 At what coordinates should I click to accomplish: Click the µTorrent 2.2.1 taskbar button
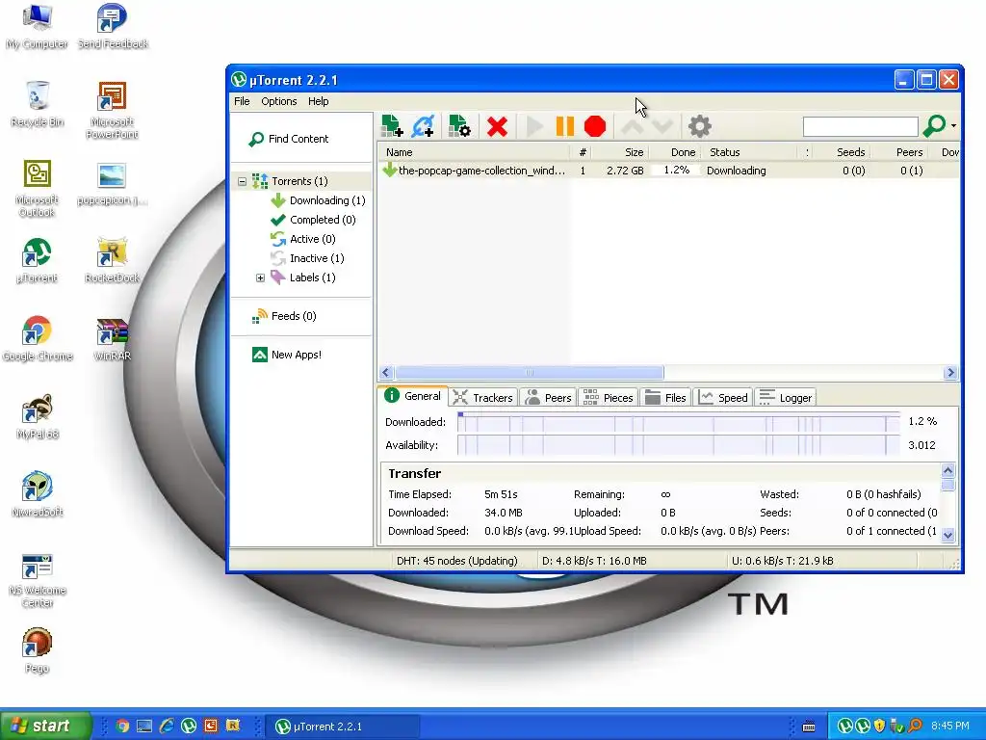point(343,727)
